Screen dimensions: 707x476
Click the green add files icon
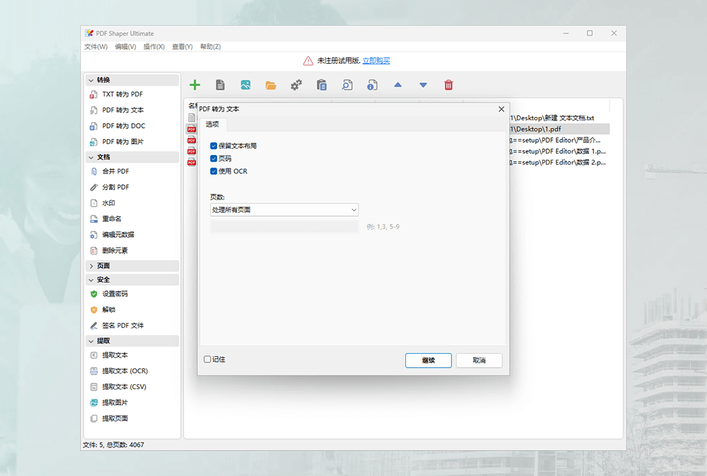point(195,84)
